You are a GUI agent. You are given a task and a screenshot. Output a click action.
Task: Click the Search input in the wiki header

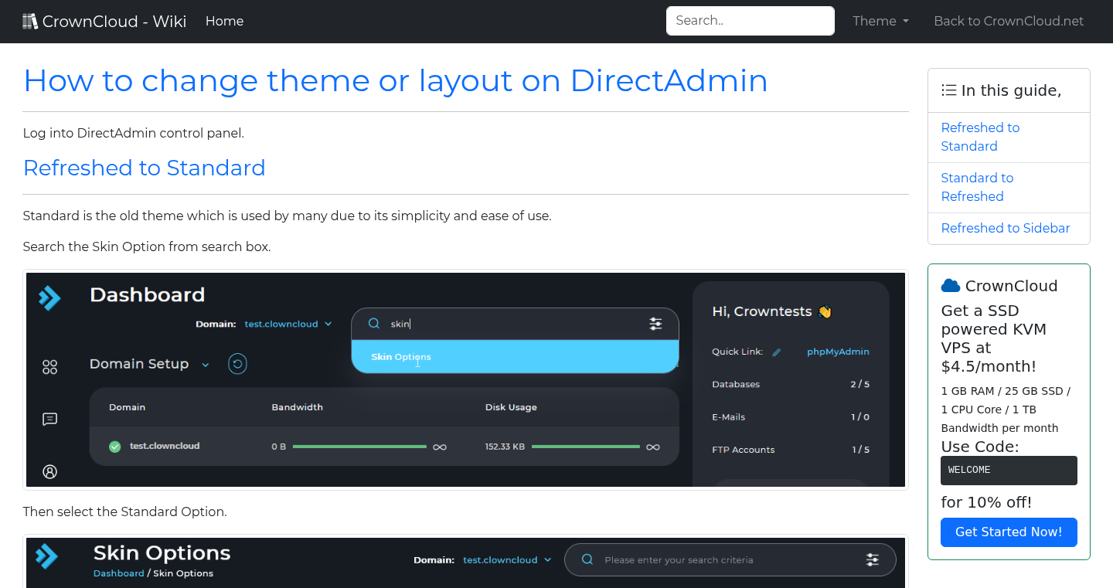[749, 21]
